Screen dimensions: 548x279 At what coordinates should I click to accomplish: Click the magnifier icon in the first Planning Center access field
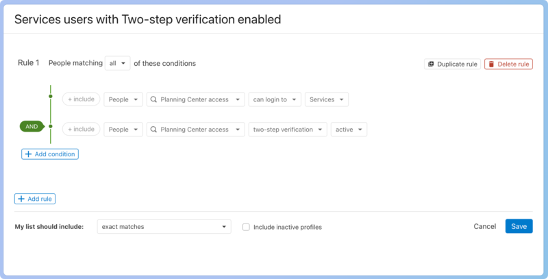153,99
